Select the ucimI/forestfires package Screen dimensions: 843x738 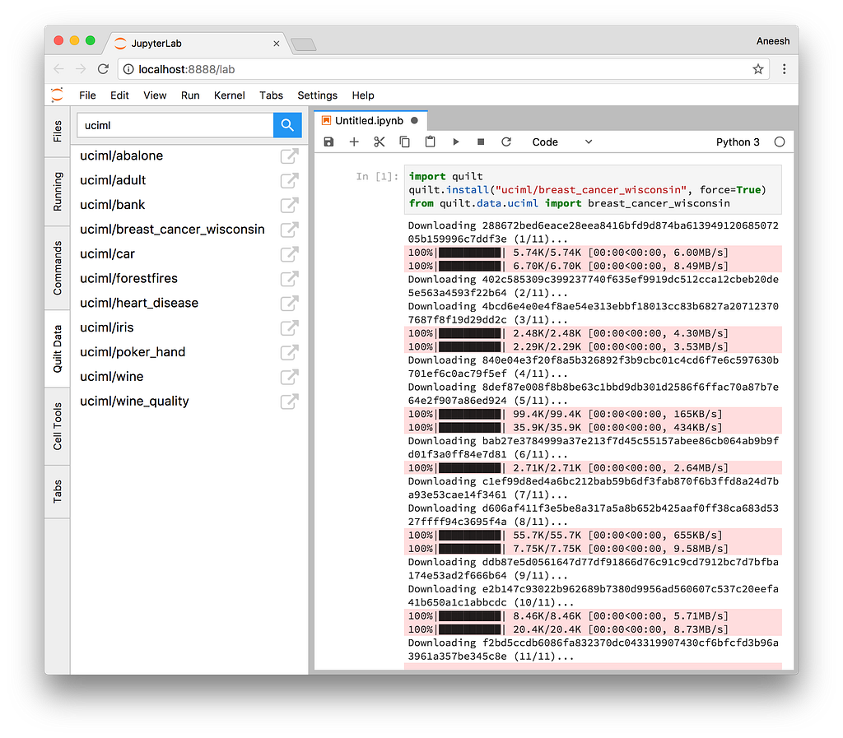128,278
